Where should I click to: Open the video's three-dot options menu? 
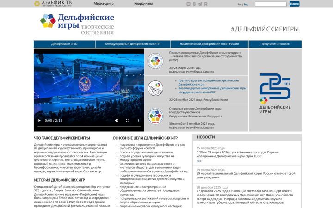tap(139, 120)
